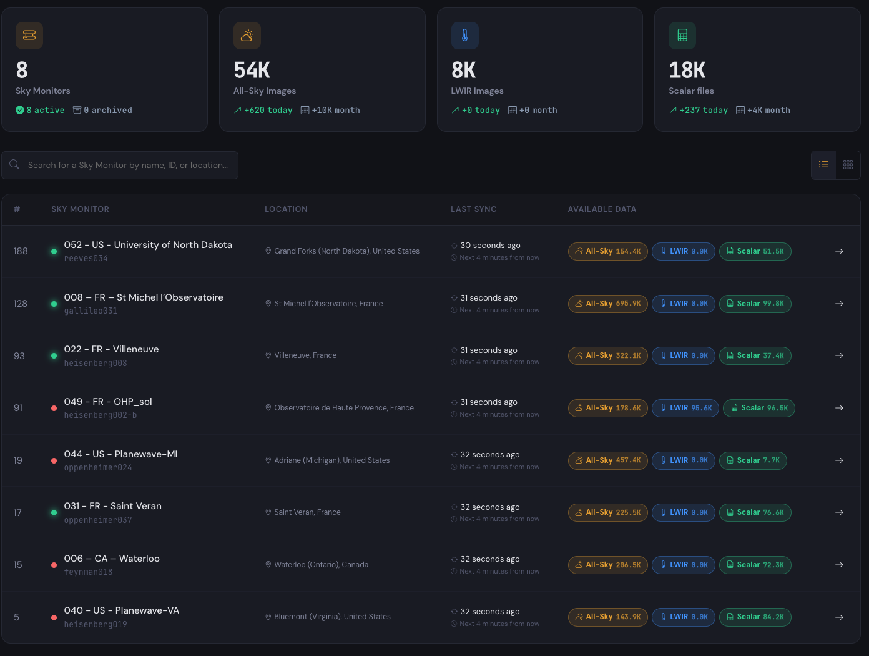Click the Scalar files calculator icon

(682, 36)
